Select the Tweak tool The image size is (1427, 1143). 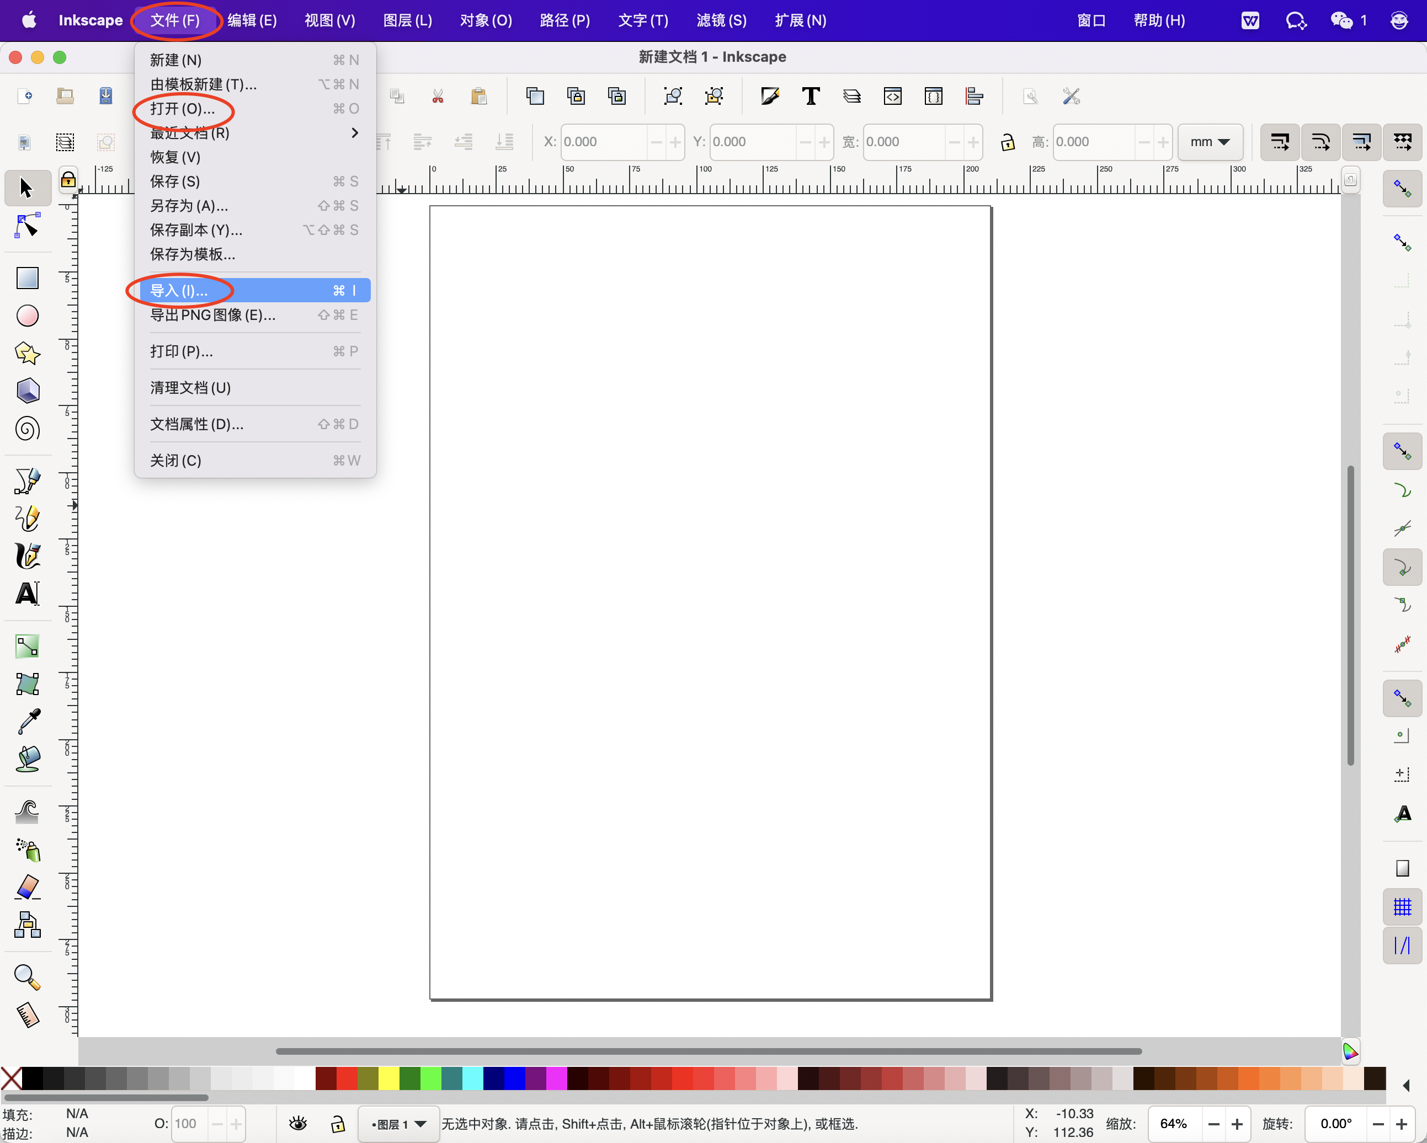pyautogui.click(x=27, y=812)
